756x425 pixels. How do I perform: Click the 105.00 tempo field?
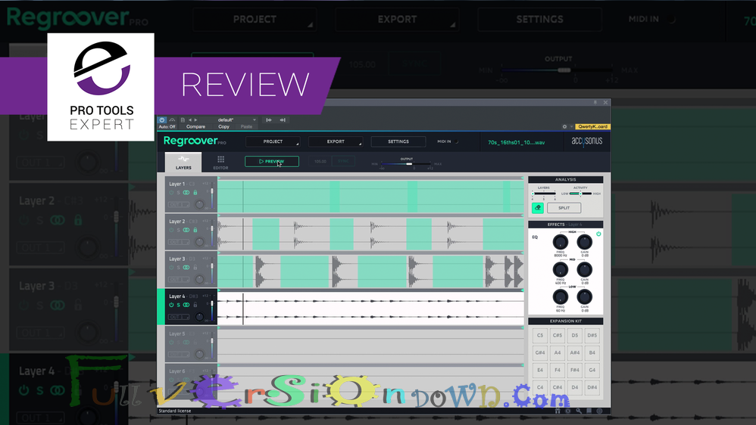320,161
